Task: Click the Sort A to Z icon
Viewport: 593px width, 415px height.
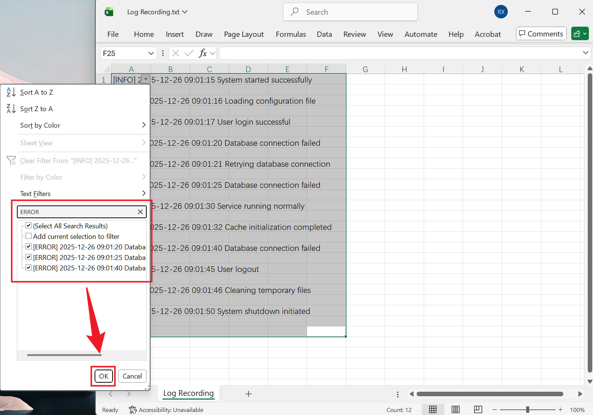Action: point(11,92)
